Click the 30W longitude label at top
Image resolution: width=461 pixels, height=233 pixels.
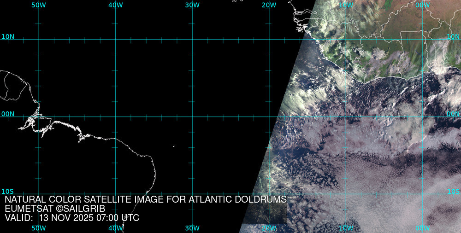click(192, 5)
